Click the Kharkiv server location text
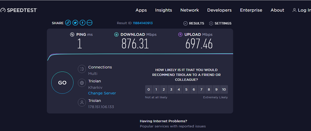This screenshot has width=311, height=131. tap(95, 87)
